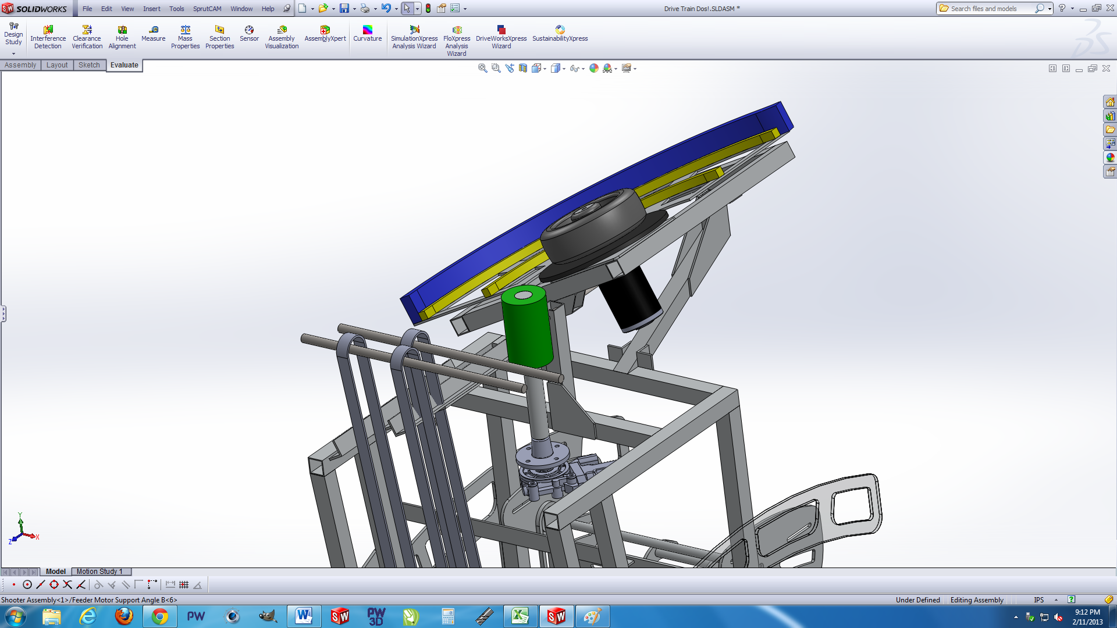Open the SolidWorks Resources home panel

tap(1110, 102)
